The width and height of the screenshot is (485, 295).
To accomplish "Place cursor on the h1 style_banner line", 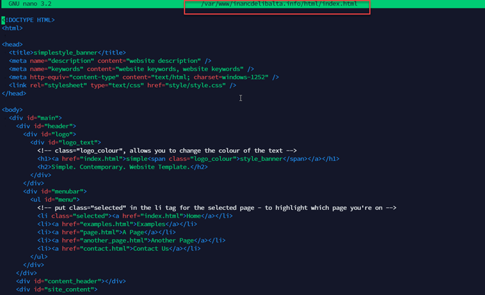I will [x=187, y=159].
